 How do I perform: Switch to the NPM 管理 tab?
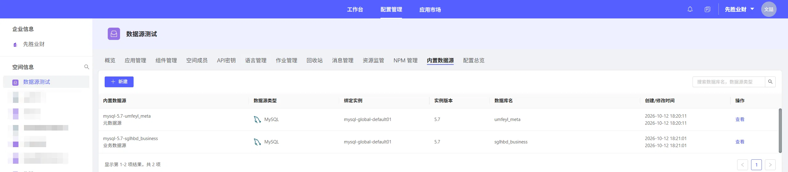click(x=405, y=61)
